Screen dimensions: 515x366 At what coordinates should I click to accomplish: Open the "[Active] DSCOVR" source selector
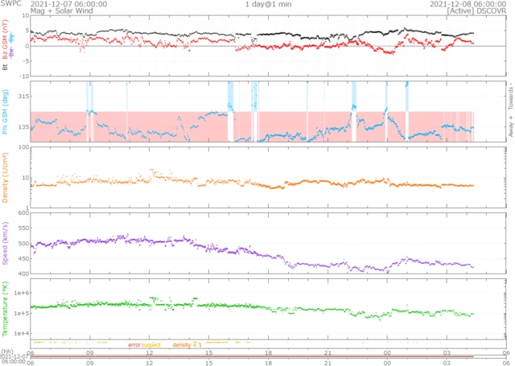click(x=476, y=10)
